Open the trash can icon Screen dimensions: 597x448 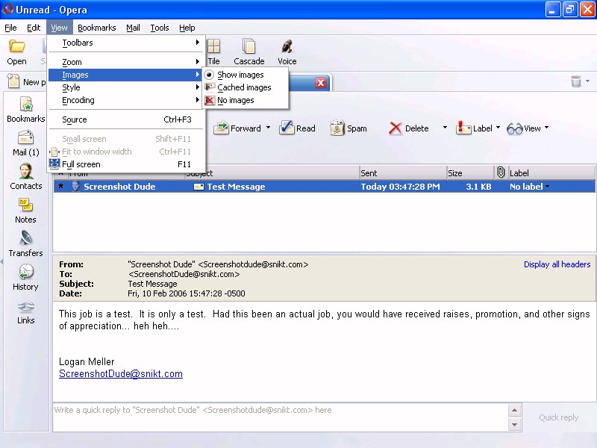[x=575, y=81]
